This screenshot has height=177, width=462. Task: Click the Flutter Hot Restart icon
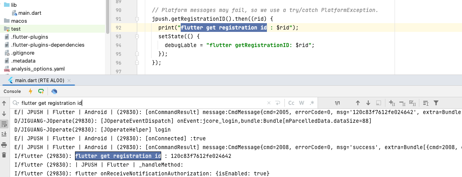point(41,91)
